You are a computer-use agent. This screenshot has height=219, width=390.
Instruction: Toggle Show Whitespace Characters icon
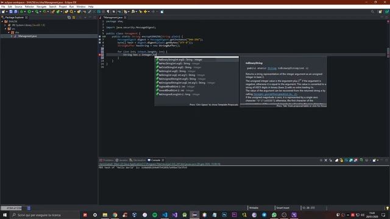(108, 12)
